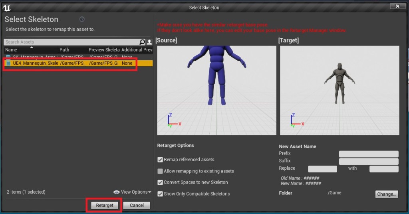This screenshot has width=409, height=214.
Task: Enable Allow remapping to existing assets
Action: coord(160,171)
